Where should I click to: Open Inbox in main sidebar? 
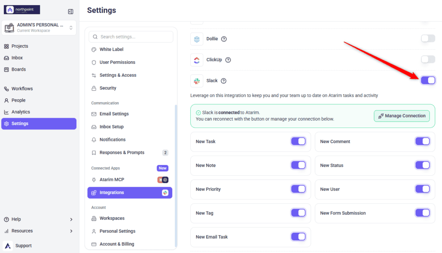tap(38, 58)
